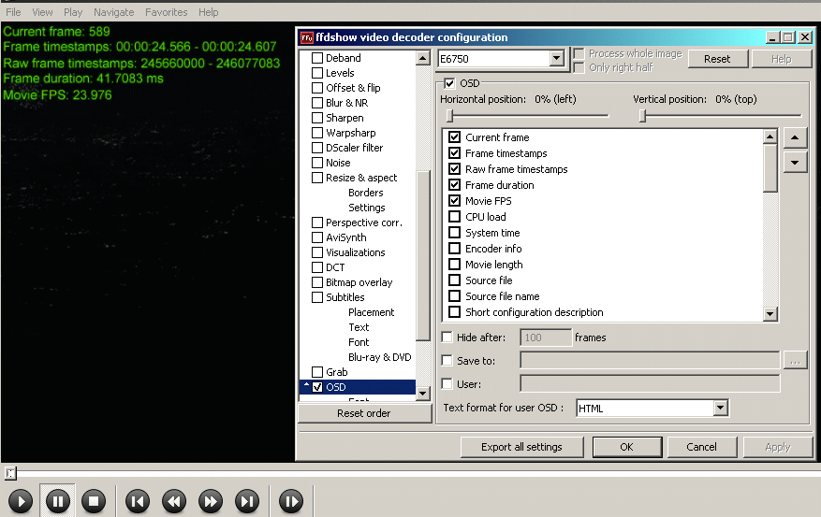Check Short configuration description item
The width and height of the screenshot is (821, 517).
(x=454, y=311)
